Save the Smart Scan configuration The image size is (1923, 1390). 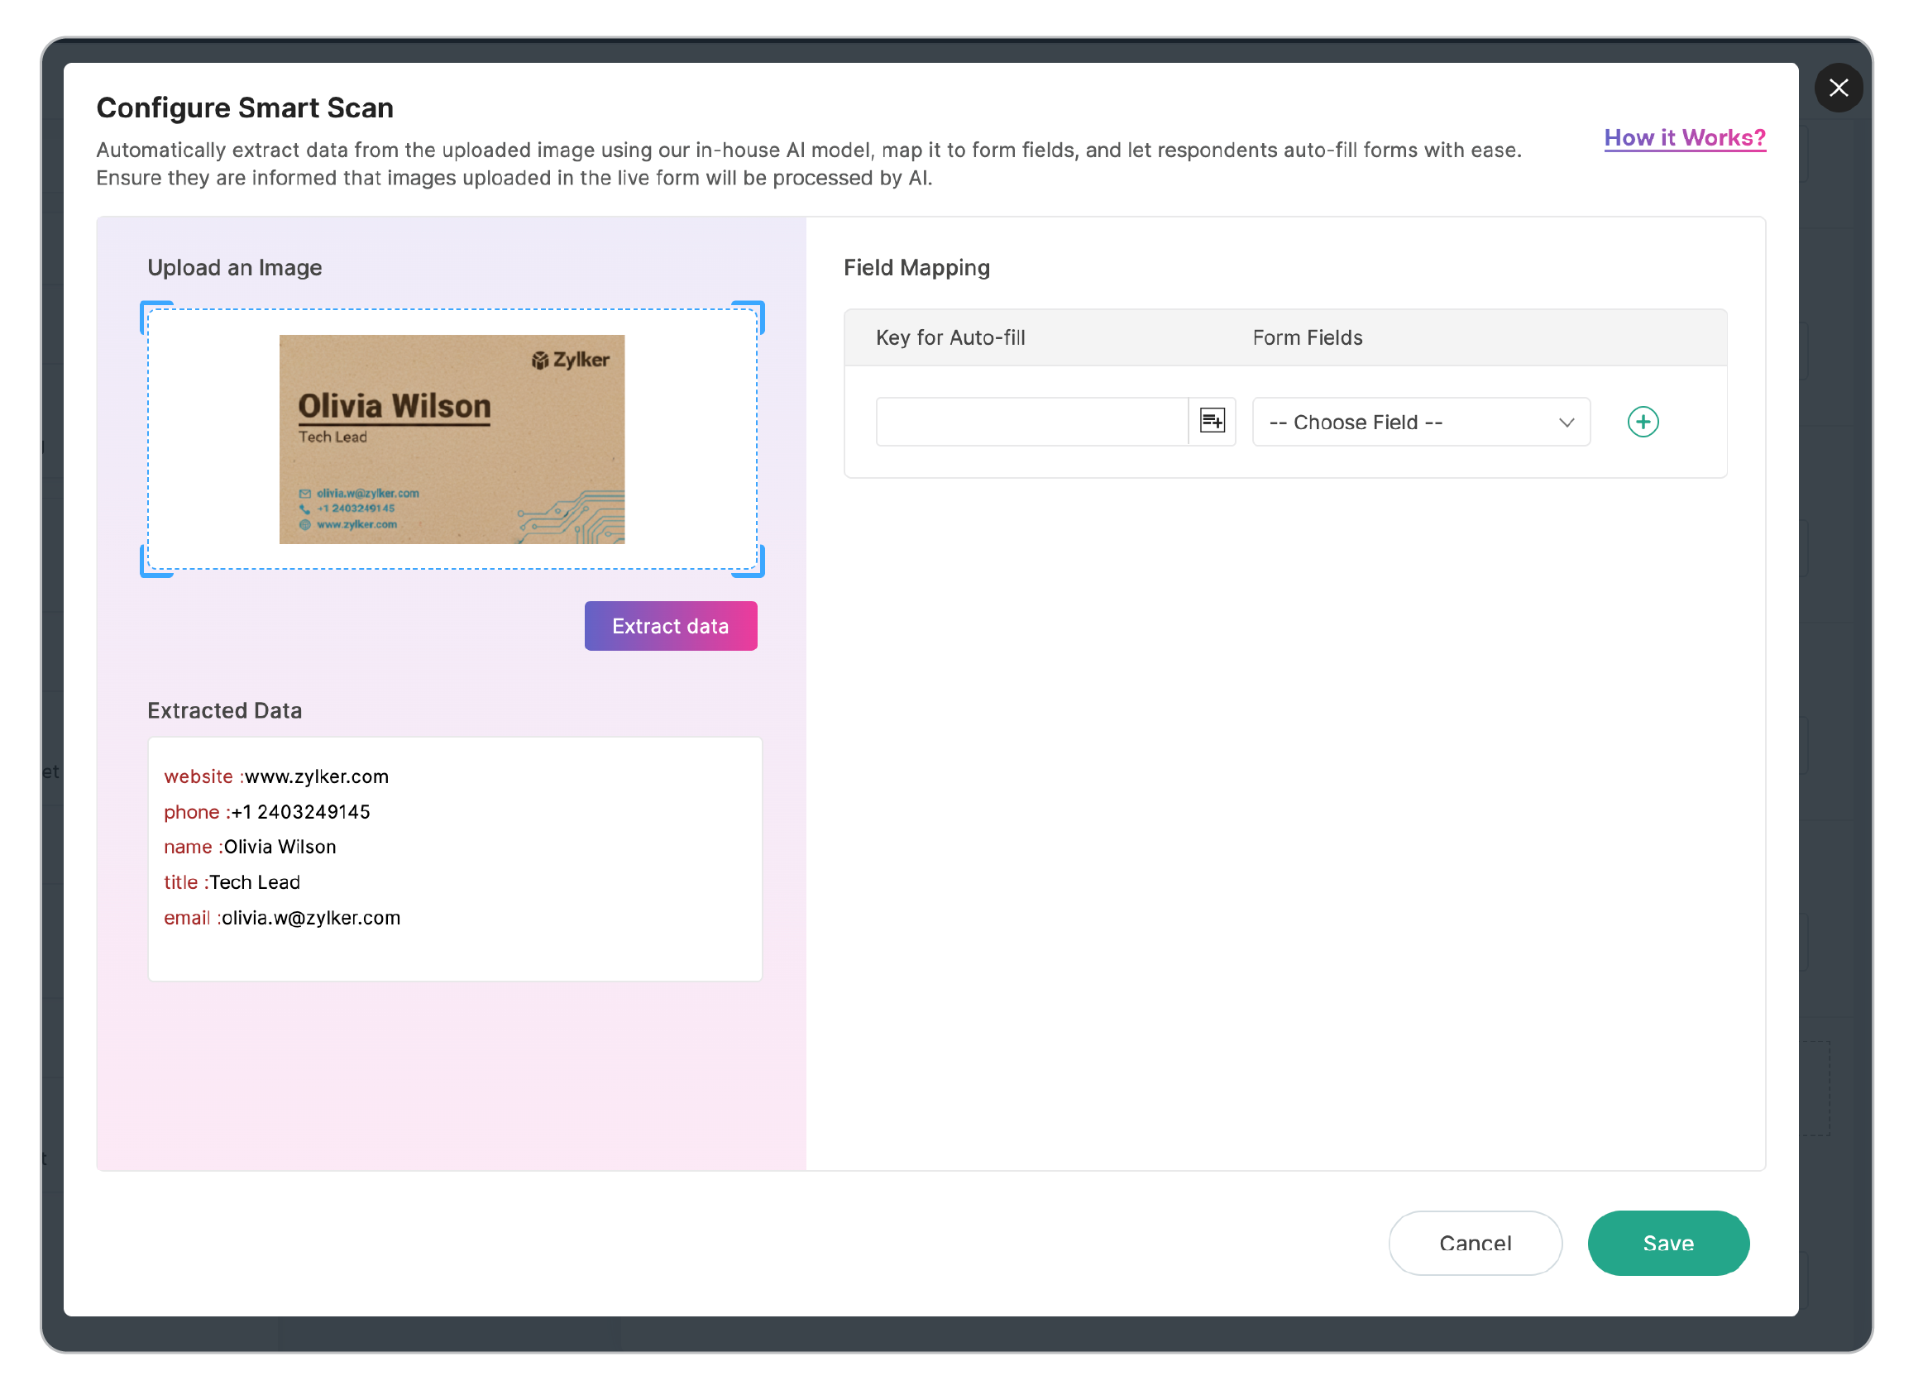(1667, 1244)
